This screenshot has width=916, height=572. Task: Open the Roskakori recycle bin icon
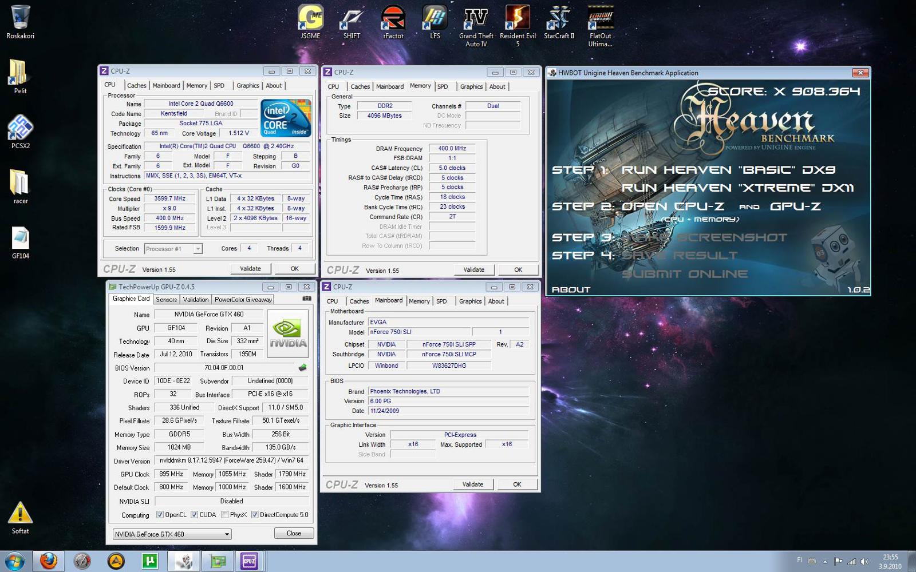tap(20, 22)
